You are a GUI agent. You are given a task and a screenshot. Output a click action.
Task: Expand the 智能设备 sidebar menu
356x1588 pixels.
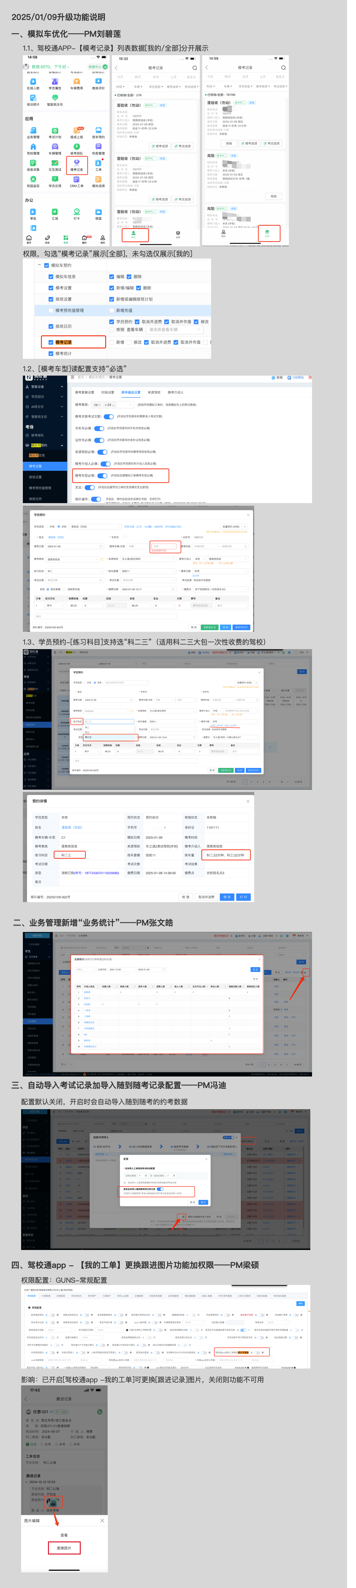coord(45,387)
